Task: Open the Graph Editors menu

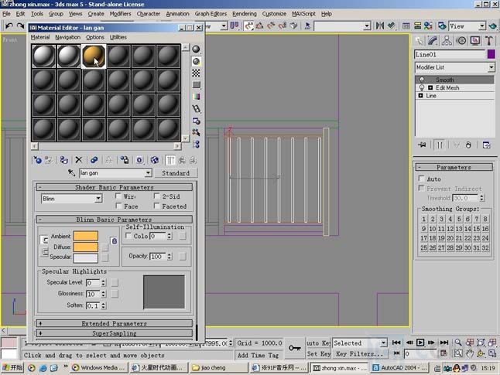Action: pyautogui.click(x=211, y=14)
